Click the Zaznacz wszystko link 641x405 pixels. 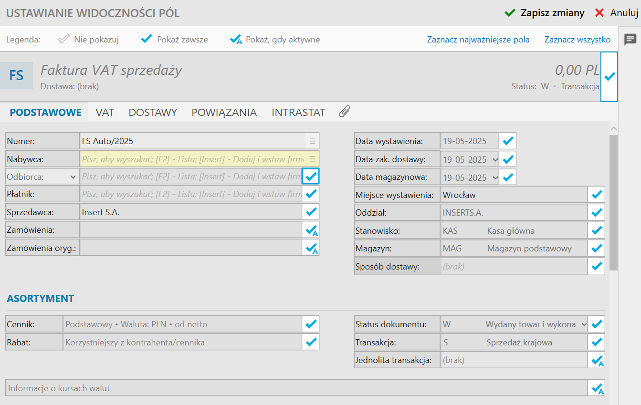pyautogui.click(x=577, y=40)
